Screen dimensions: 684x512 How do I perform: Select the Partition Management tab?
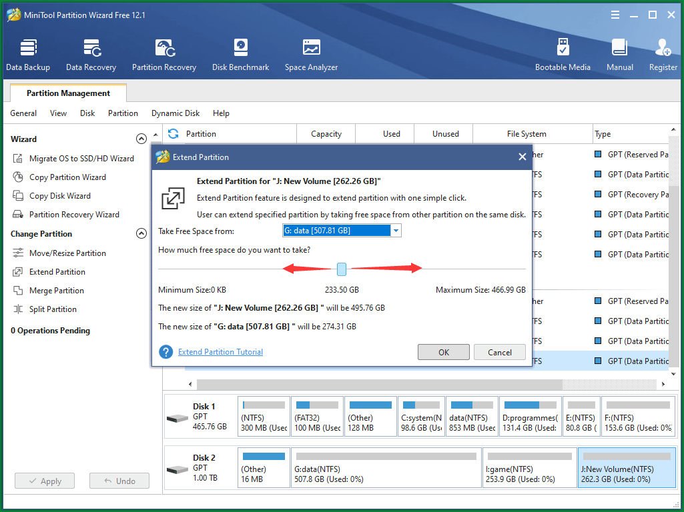click(x=68, y=93)
